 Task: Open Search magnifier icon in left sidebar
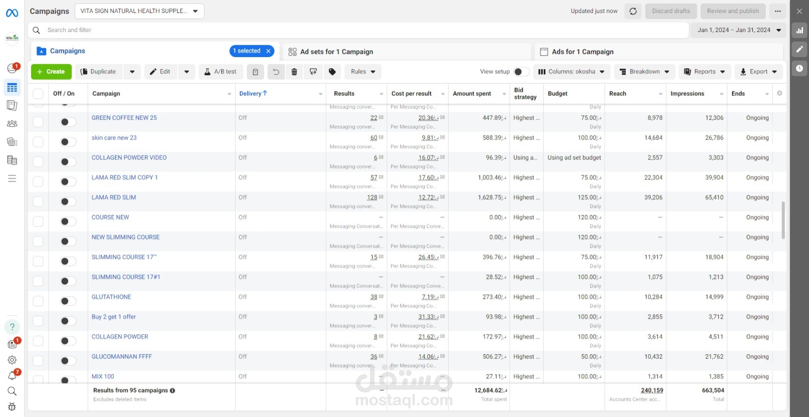(x=12, y=391)
